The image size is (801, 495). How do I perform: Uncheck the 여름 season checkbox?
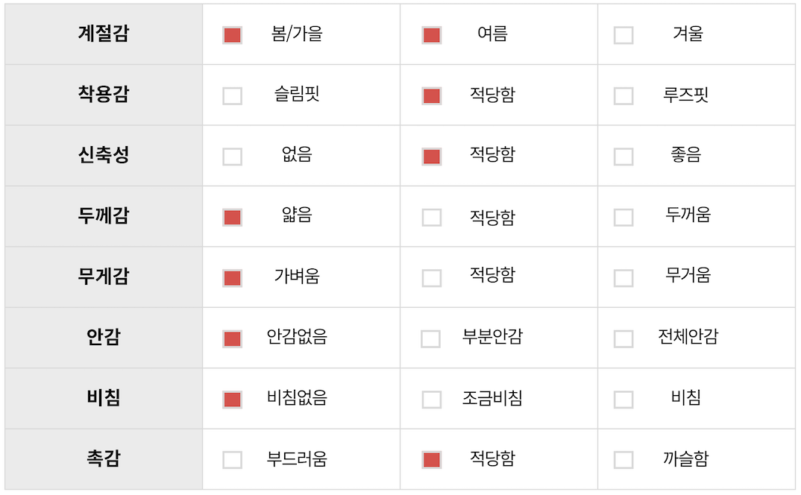tap(431, 35)
